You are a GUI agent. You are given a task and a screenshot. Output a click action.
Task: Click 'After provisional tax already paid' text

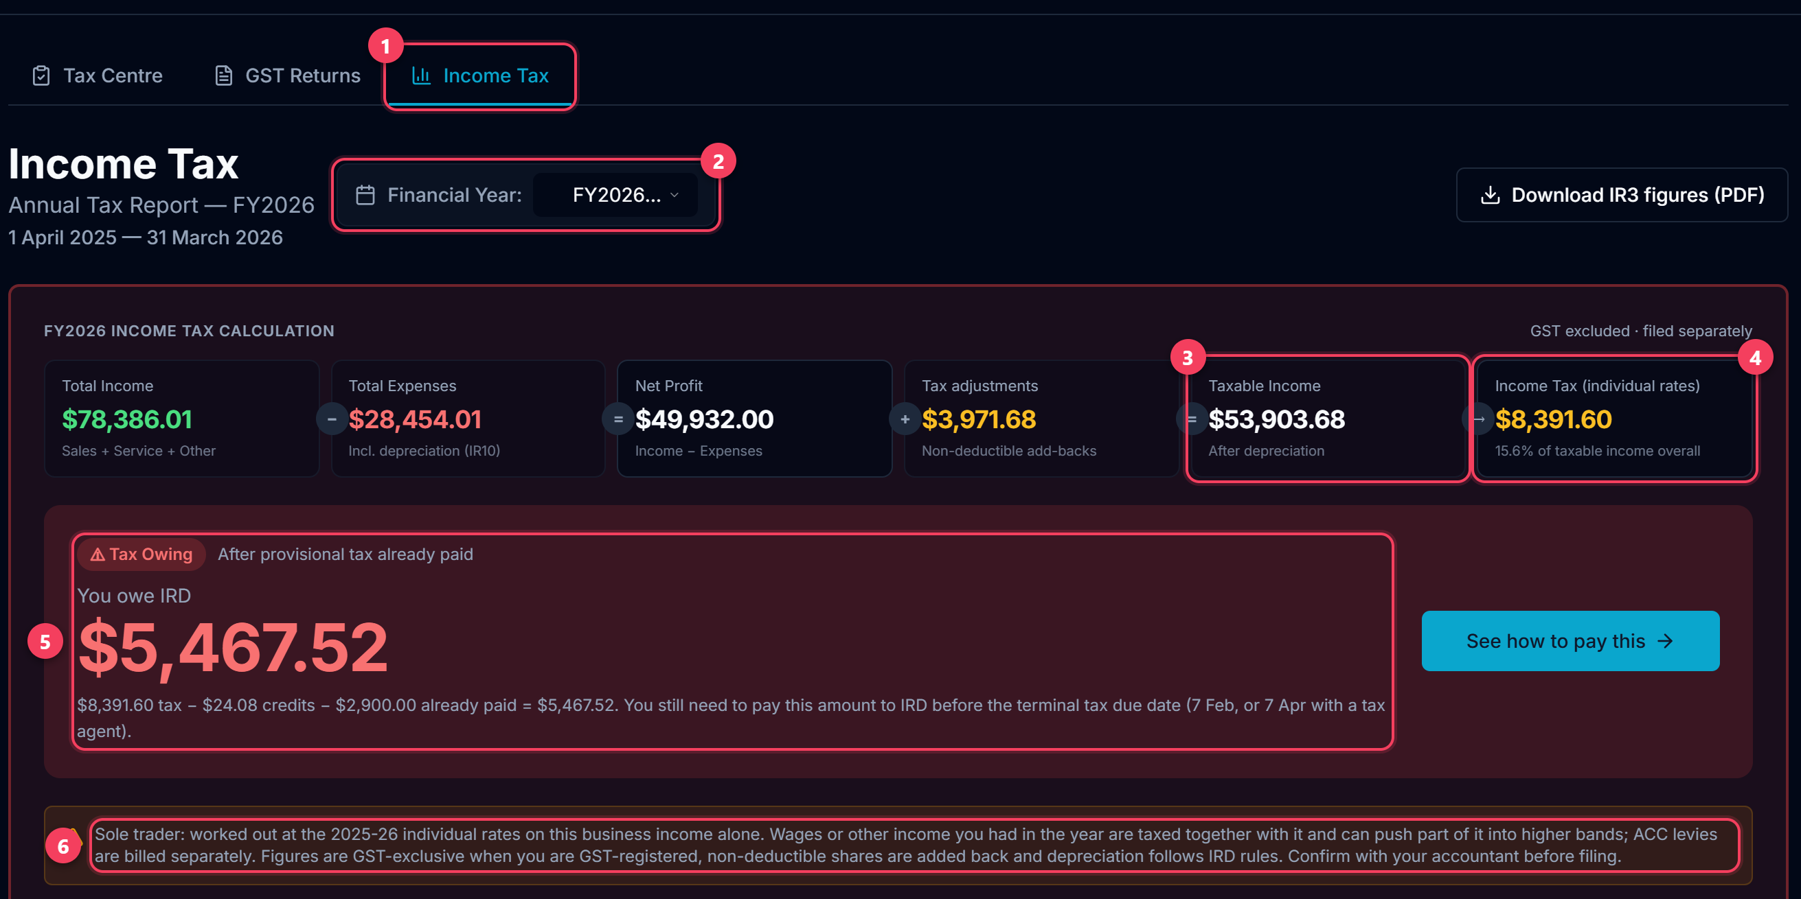pyautogui.click(x=346, y=554)
